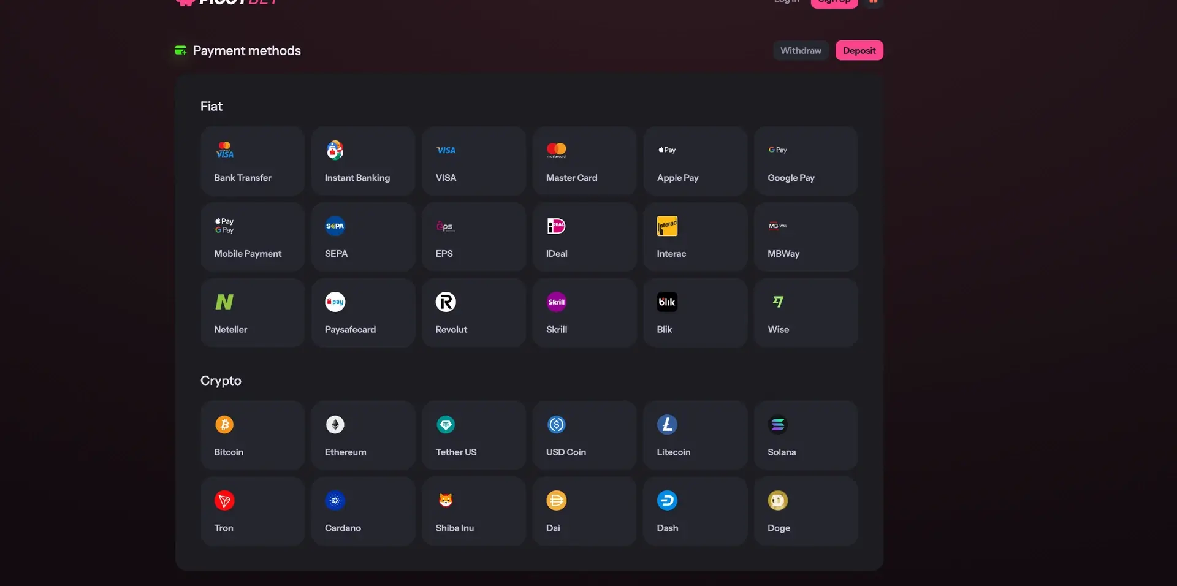
Task: Select the Doge coin icon
Action: click(x=778, y=501)
